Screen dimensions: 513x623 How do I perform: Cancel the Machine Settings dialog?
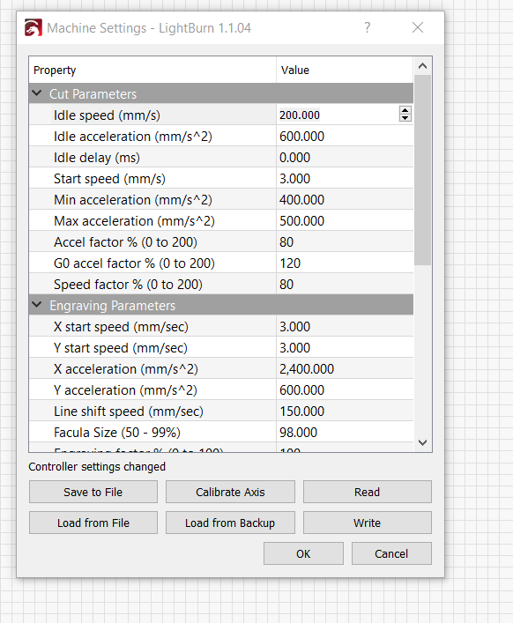pyautogui.click(x=391, y=553)
